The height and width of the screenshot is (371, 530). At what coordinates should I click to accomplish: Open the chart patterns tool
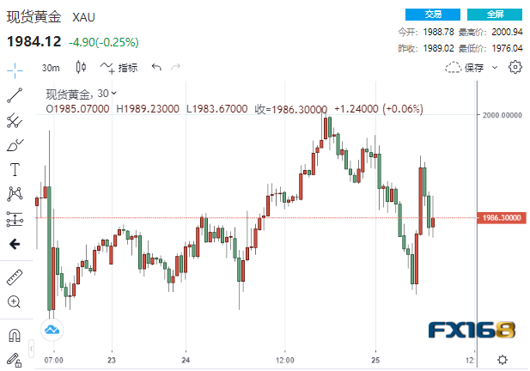[x=15, y=193]
